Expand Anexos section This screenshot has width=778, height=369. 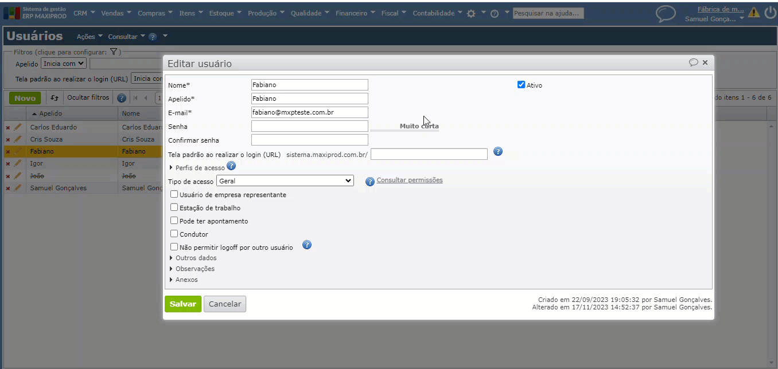184,280
